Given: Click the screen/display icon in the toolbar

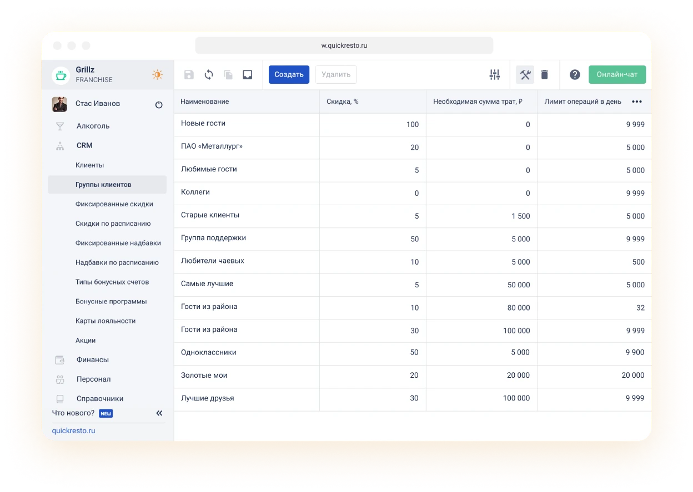Looking at the screenshot, I should (247, 74).
